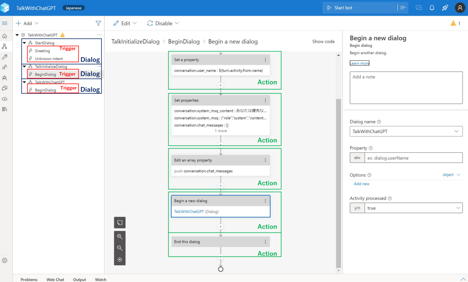The image size is (468, 282).
Task: Open TalkWithChatGPT dialog link in node
Action: [189, 211]
